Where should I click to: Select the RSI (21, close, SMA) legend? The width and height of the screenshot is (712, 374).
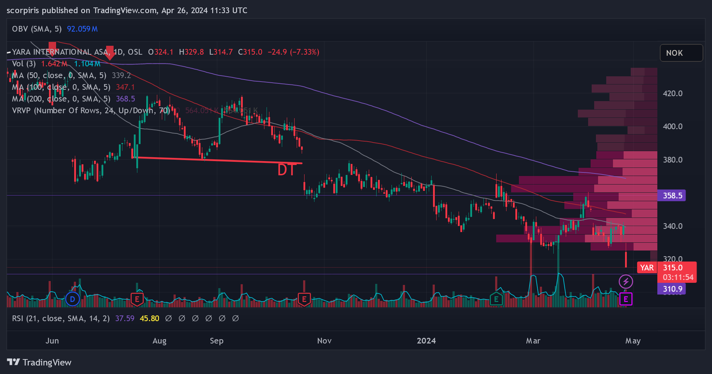pyautogui.click(x=61, y=318)
